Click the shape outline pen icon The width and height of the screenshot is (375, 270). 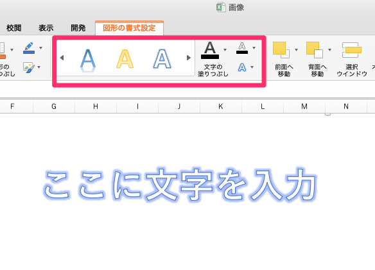click(x=29, y=48)
